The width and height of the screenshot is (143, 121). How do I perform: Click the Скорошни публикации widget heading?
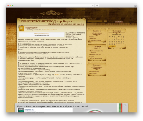coord(97,66)
